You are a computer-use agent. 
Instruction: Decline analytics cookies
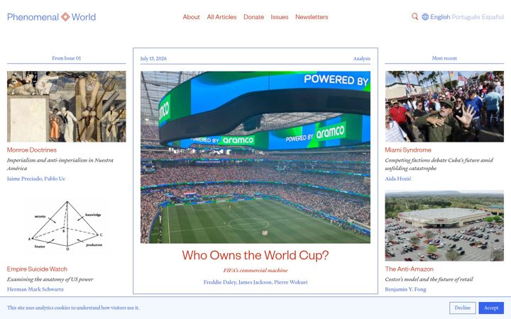[x=463, y=308]
